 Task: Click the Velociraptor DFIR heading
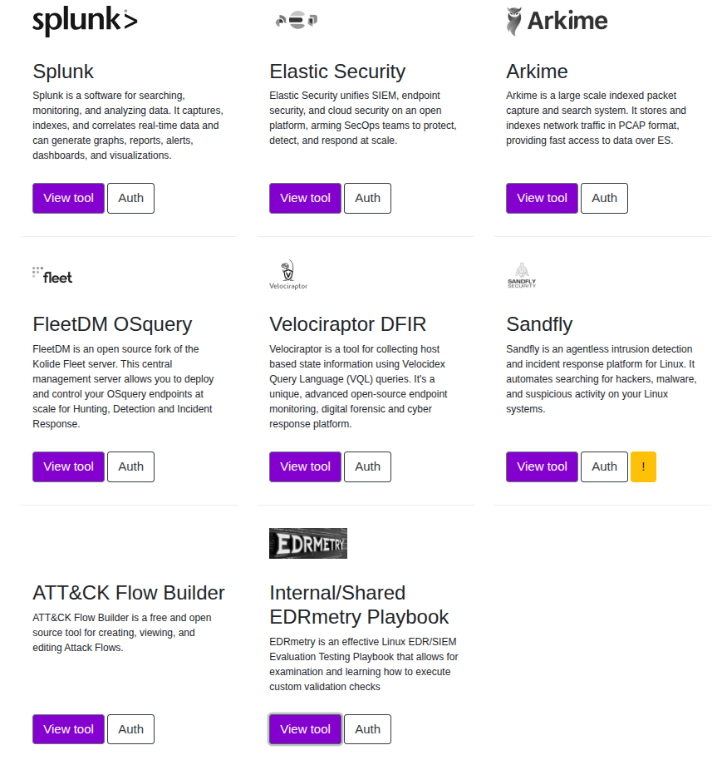pos(347,324)
